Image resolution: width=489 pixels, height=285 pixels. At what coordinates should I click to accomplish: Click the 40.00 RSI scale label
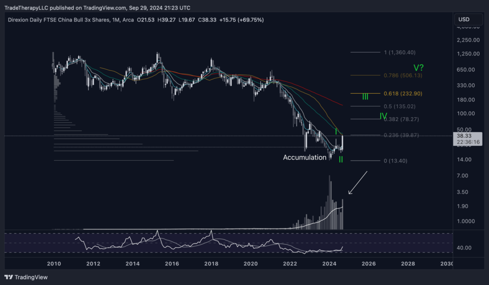463,248
